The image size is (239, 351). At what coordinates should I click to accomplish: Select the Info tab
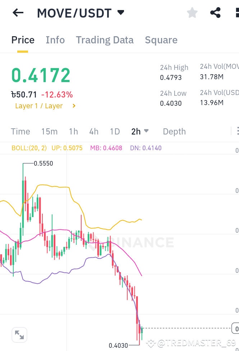55,40
